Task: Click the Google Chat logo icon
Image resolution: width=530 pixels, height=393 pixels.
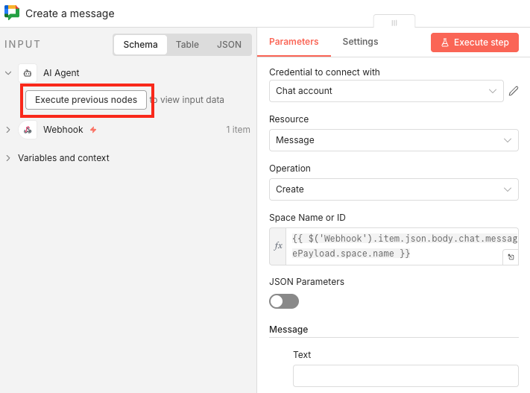Action: pyautogui.click(x=12, y=13)
